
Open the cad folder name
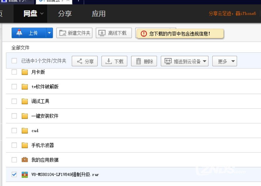coord(35,131)
